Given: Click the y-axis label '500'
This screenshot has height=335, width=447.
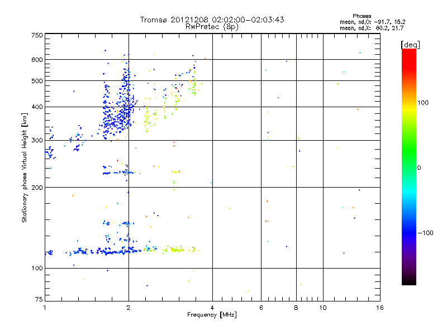Looking at the screenshot, I should [x=37, y=81].
